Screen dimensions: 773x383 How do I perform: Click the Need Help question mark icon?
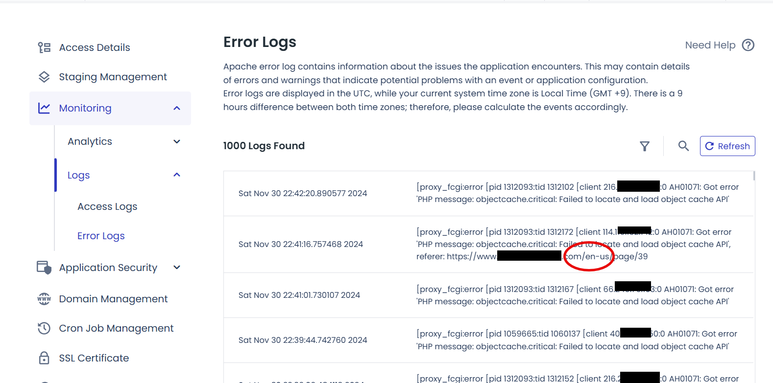pyautogui.click(x=748, y=45)
